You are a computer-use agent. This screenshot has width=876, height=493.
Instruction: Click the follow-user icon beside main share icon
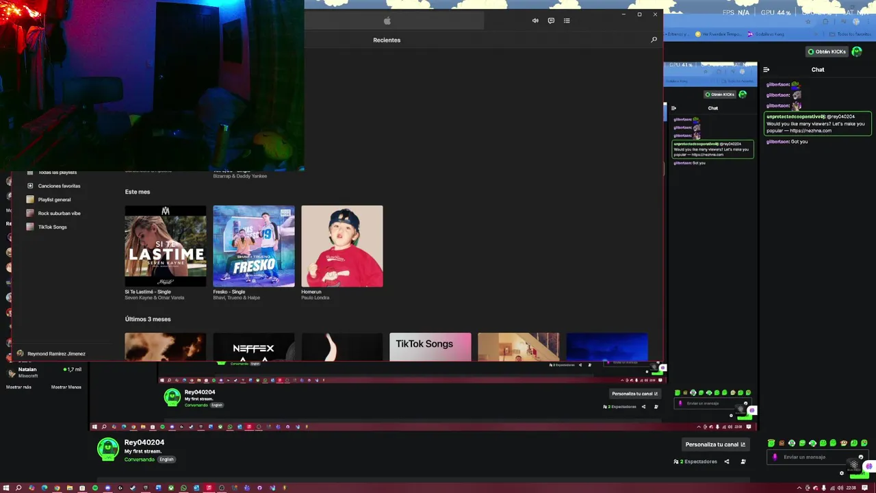click(743, 462)
